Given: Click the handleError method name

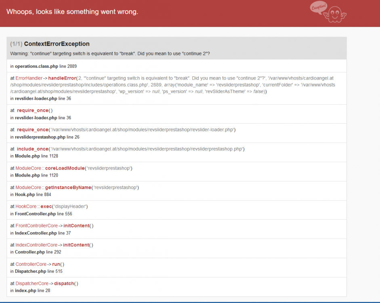Looking at the screenshot, I should (62, 78).
